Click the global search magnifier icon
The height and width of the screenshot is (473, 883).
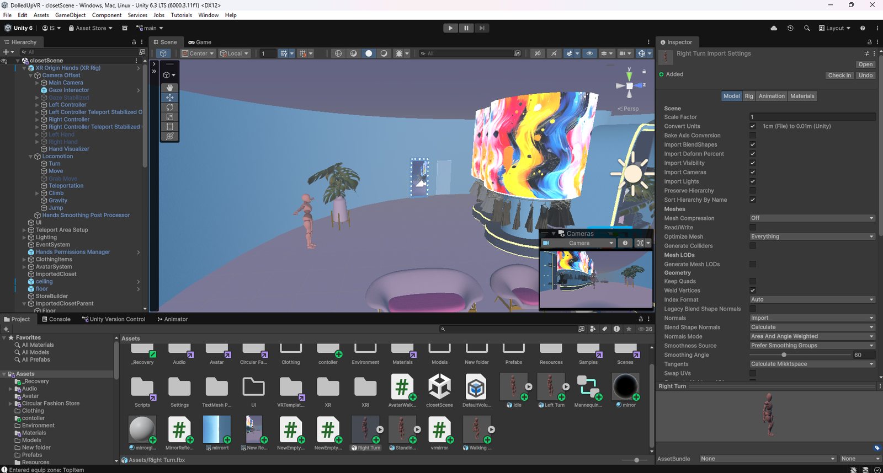[x=807, y=28]
